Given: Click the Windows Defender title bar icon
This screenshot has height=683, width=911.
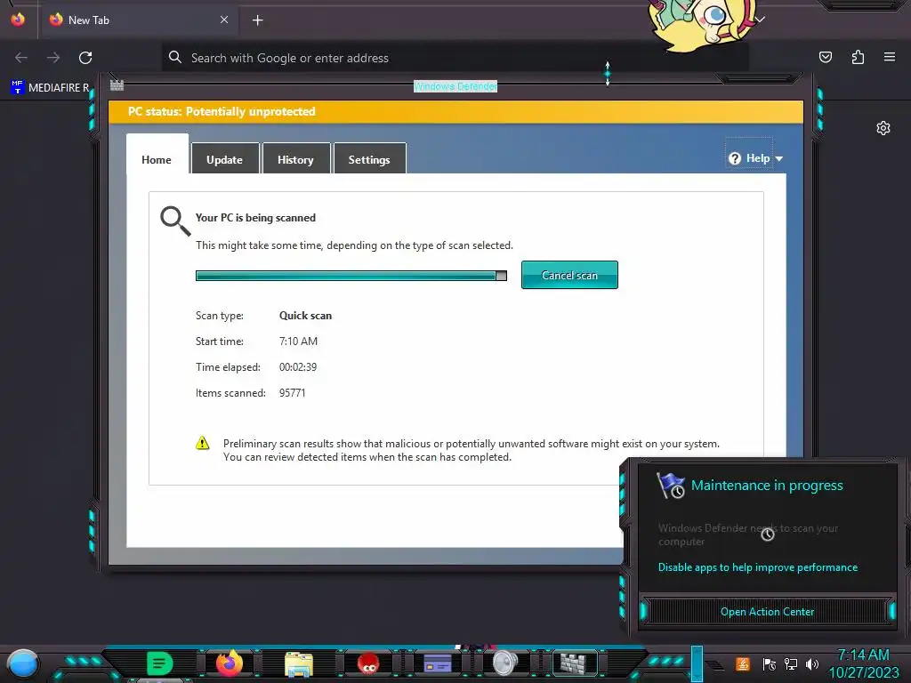Looking at the screenshot, I should point(117,85).
